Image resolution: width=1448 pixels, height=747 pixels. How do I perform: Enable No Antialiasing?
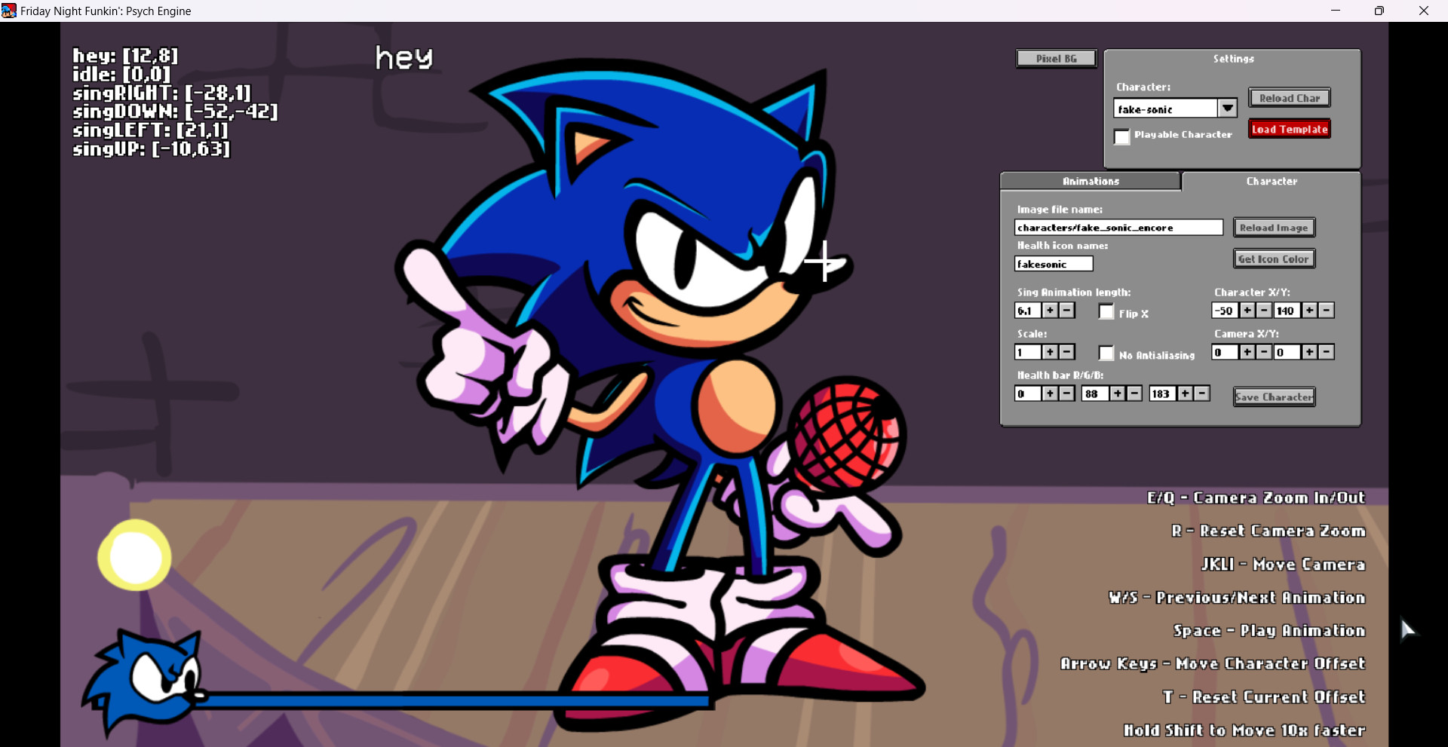coord(1106,353)
